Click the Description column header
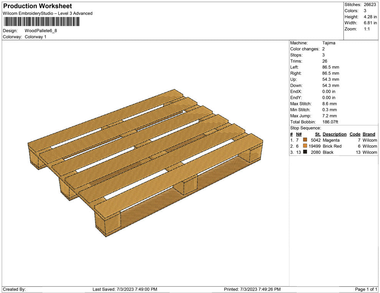Viewport: 380px width, 293px height. click(334, 134)
